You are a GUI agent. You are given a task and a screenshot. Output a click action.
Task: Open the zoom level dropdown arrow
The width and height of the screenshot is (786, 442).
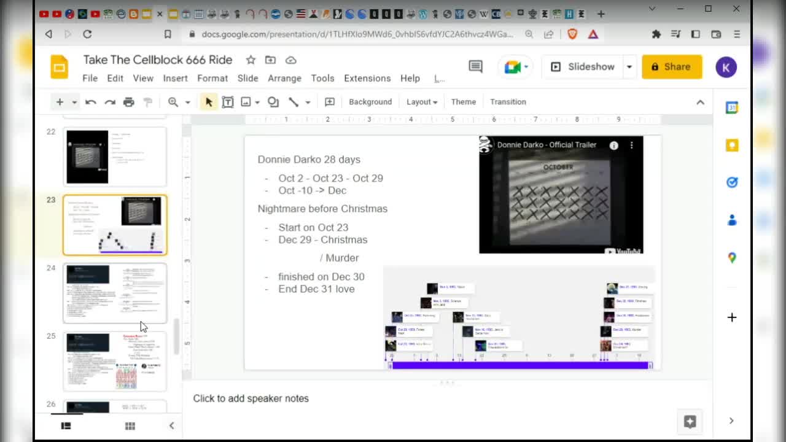pyautogui.click(x=187, y=103)
